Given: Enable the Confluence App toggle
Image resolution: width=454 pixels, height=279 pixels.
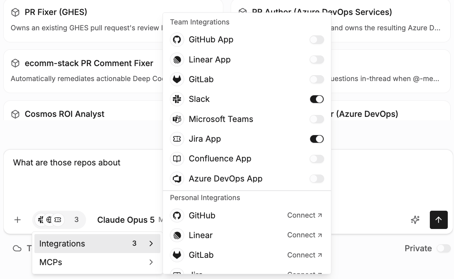Looking at the screenshot, I should 317,158.
